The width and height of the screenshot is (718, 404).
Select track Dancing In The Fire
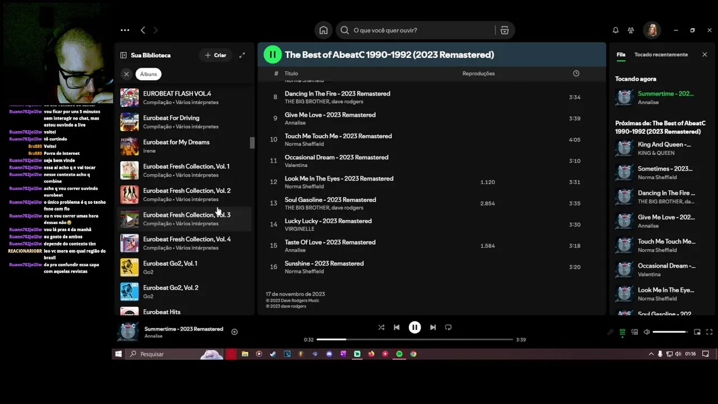[431, 97]
